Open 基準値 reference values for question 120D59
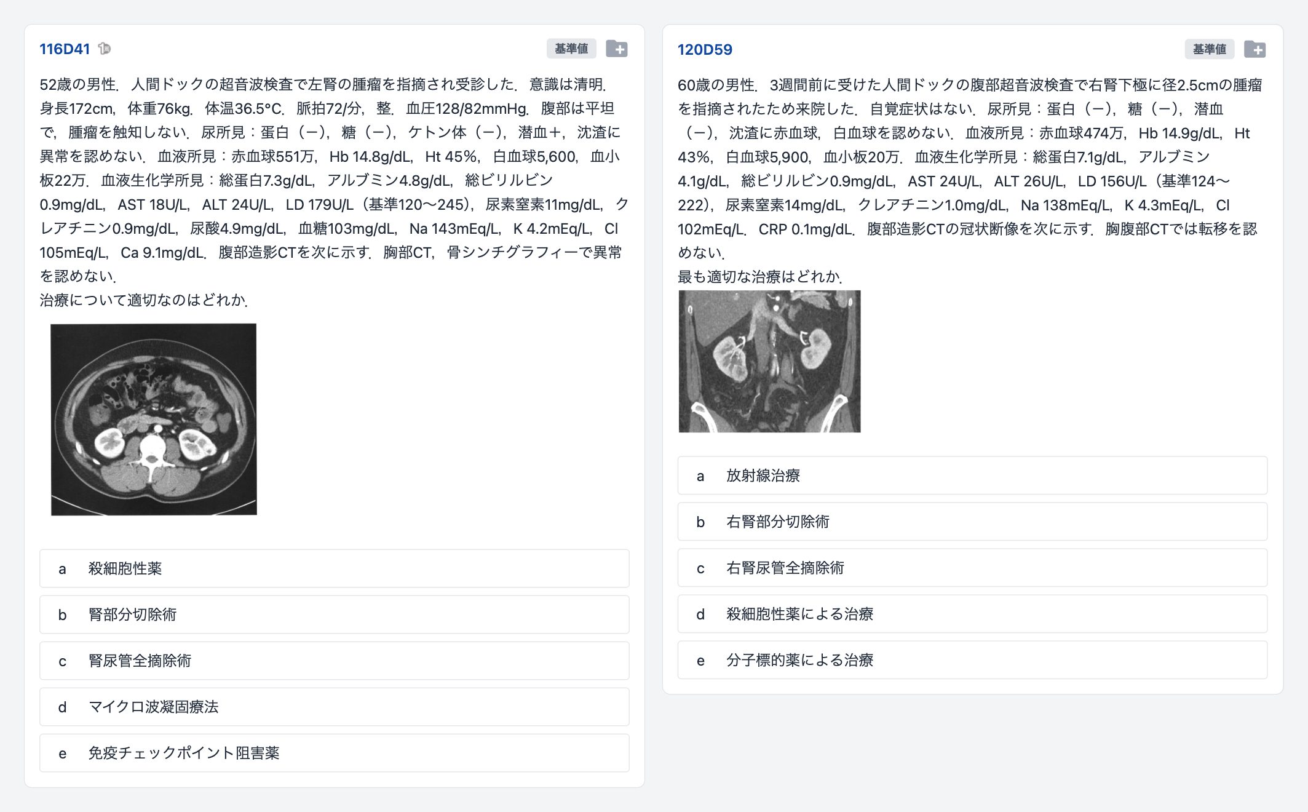 click(x=1208, y=49)
